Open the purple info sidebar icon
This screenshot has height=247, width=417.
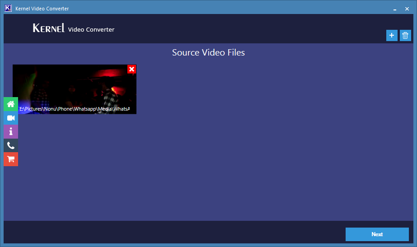pyautogui.click(x=11, y=131)
